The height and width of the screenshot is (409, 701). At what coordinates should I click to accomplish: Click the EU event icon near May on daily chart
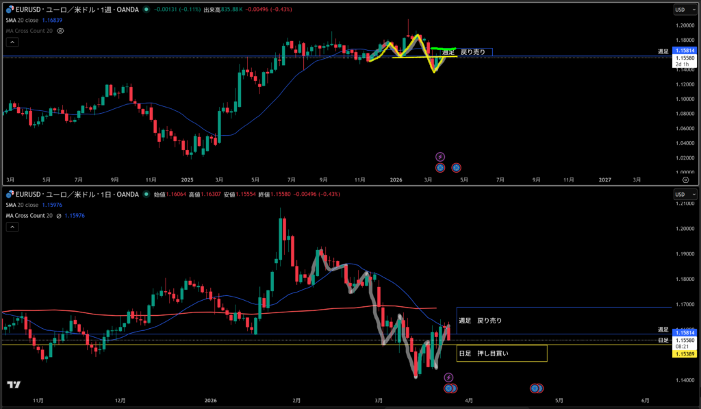click(x=537, y=388)
